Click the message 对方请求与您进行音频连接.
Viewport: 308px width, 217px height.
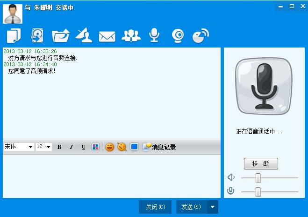point(43,58)
